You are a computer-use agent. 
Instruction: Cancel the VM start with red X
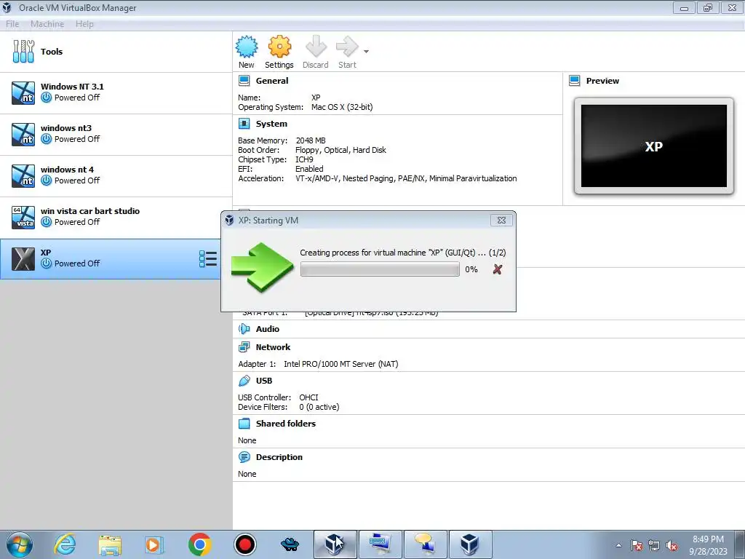click(x=498, y=269)
